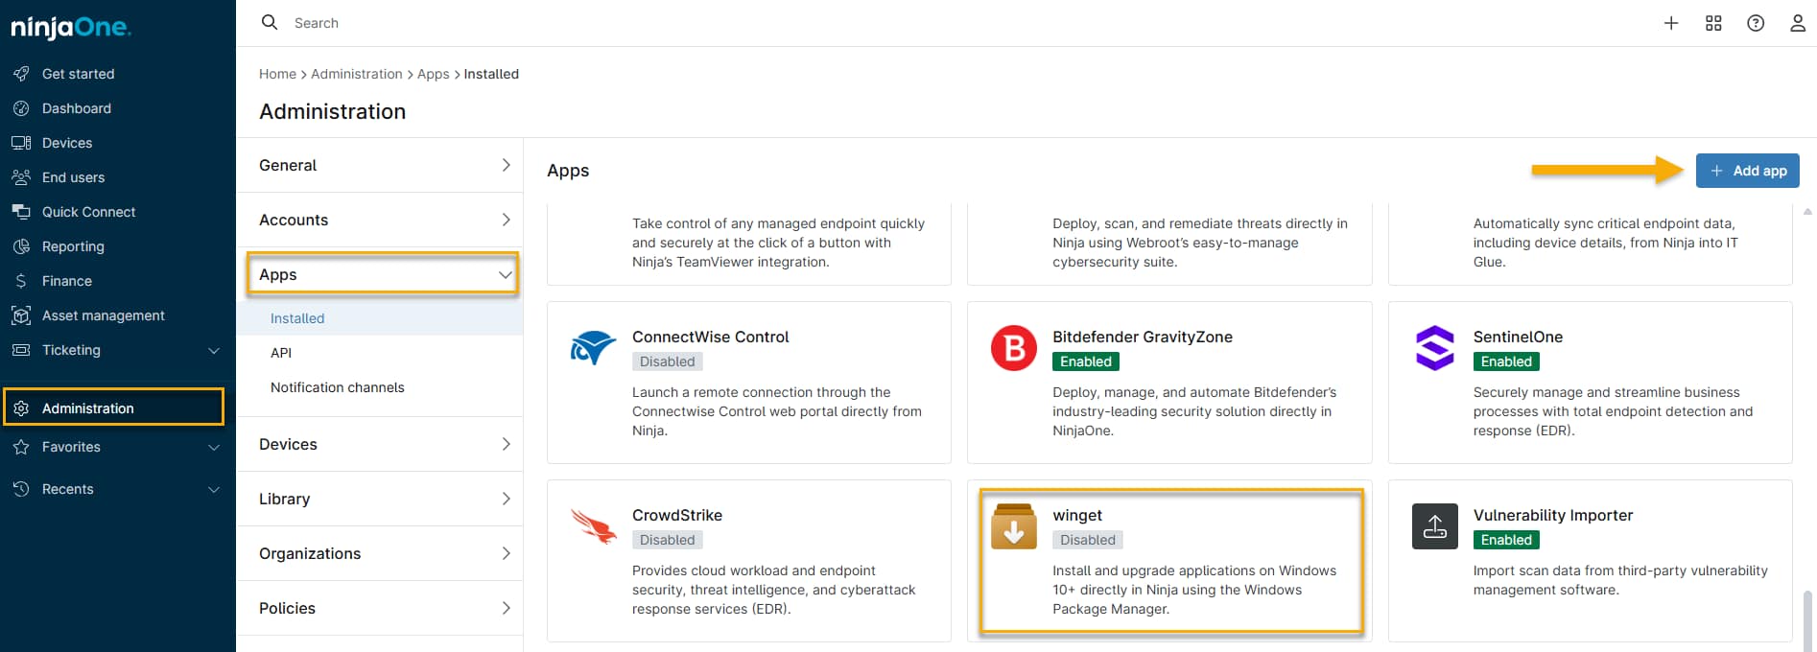1817x652 pixels.
Task: Open Notification channels submenu item
Action: (338, 387)
